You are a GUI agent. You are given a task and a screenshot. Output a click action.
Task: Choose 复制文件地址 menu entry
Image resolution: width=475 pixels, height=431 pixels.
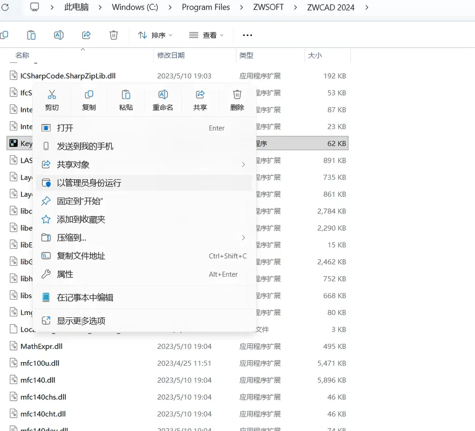point(144,256)
